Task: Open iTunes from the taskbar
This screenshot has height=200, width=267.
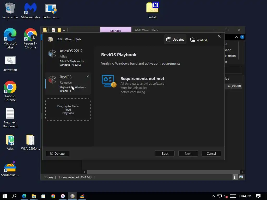Action: pos(63,196)
